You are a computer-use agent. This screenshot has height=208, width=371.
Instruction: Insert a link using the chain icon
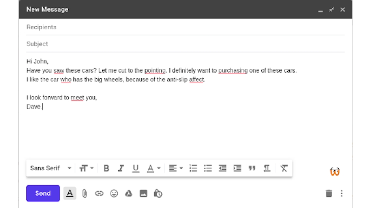(99, 193)
